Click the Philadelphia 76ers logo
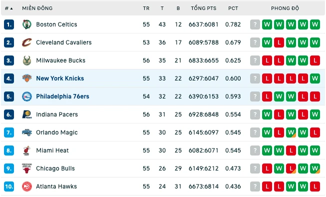The image size is (326, 197). [x=27, y=96]
